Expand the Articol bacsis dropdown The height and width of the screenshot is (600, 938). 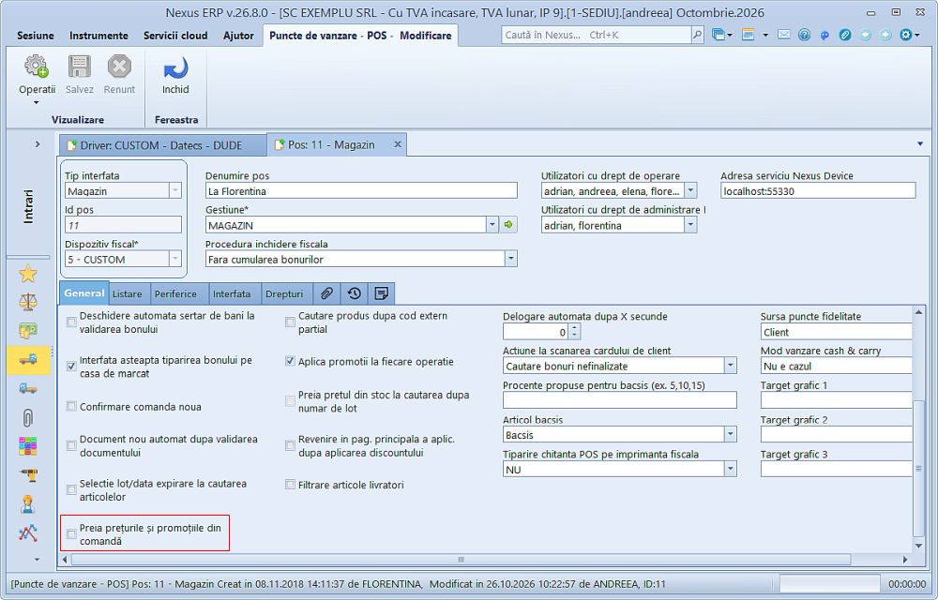point(730,434)
